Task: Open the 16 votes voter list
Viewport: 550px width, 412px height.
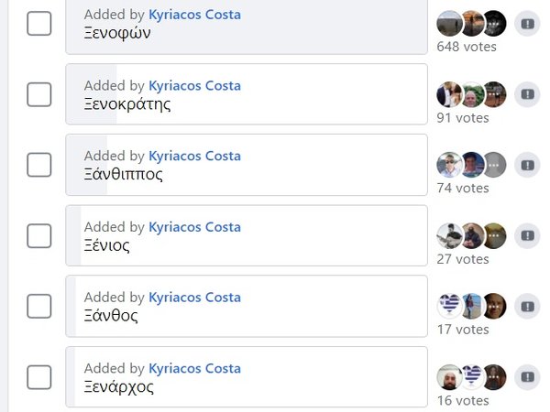Action: tap(463, 399)
